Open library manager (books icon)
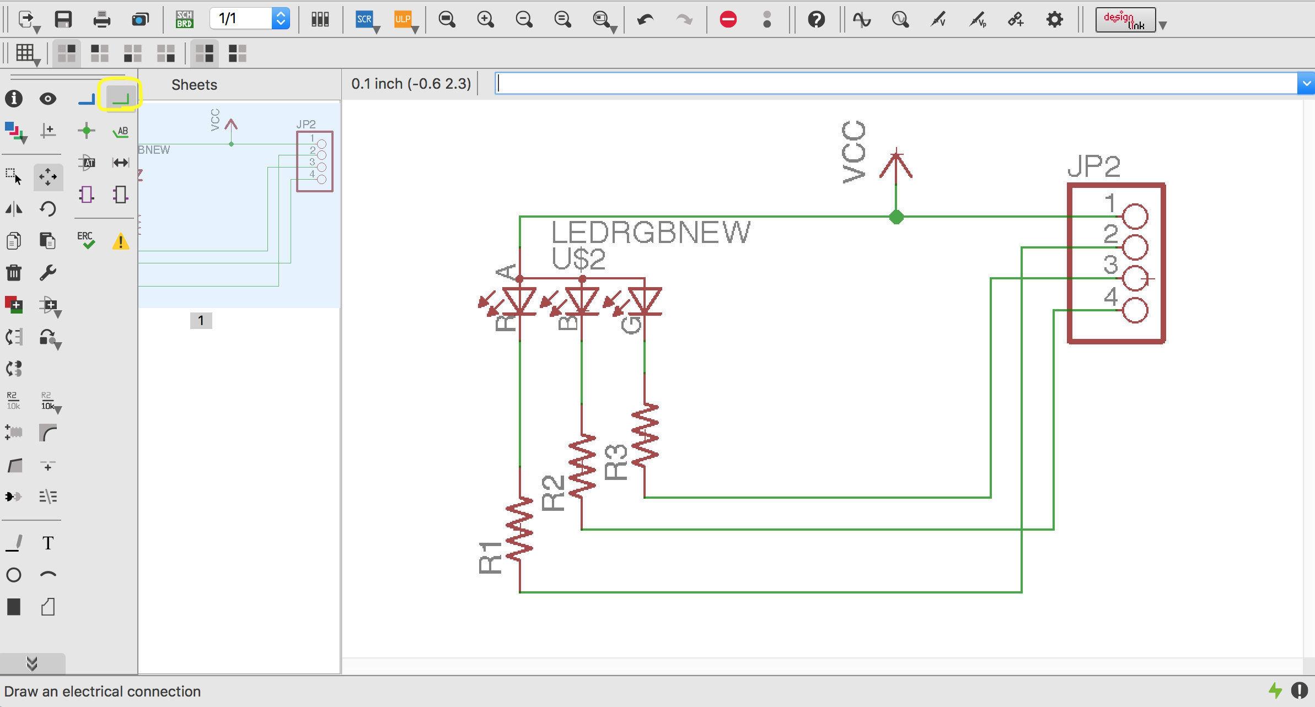This screenshot has height=707, width=1315. coord(320,20)
